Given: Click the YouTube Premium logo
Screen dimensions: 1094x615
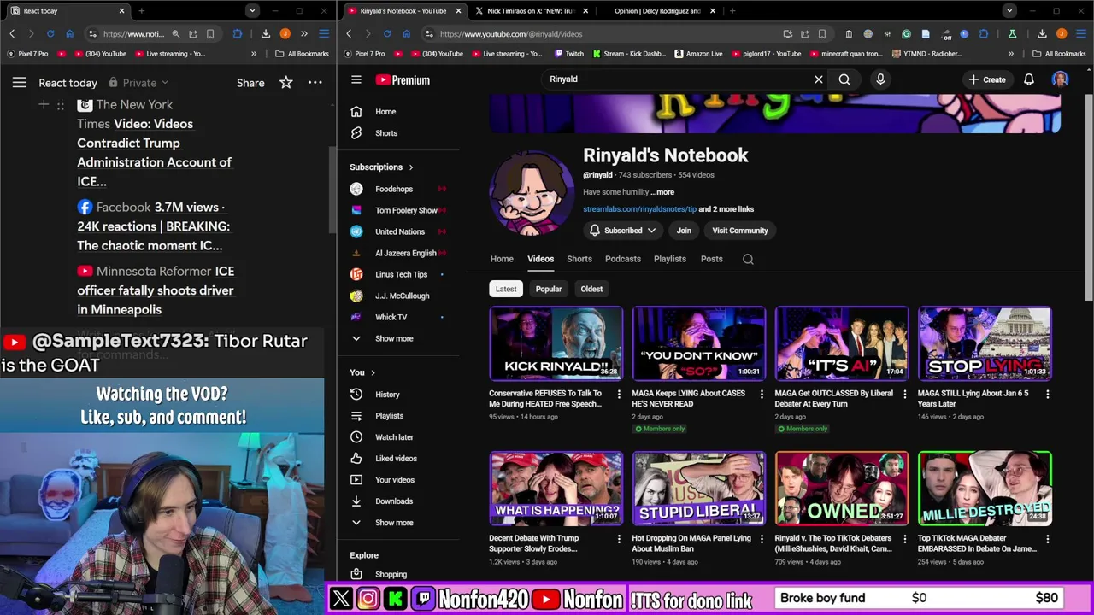Looking at the screenshot, I should point(403,79).
